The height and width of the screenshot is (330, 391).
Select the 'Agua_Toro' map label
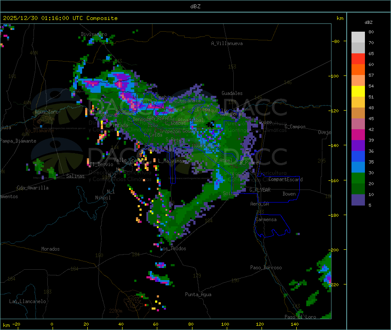click(x=46, y=112)
